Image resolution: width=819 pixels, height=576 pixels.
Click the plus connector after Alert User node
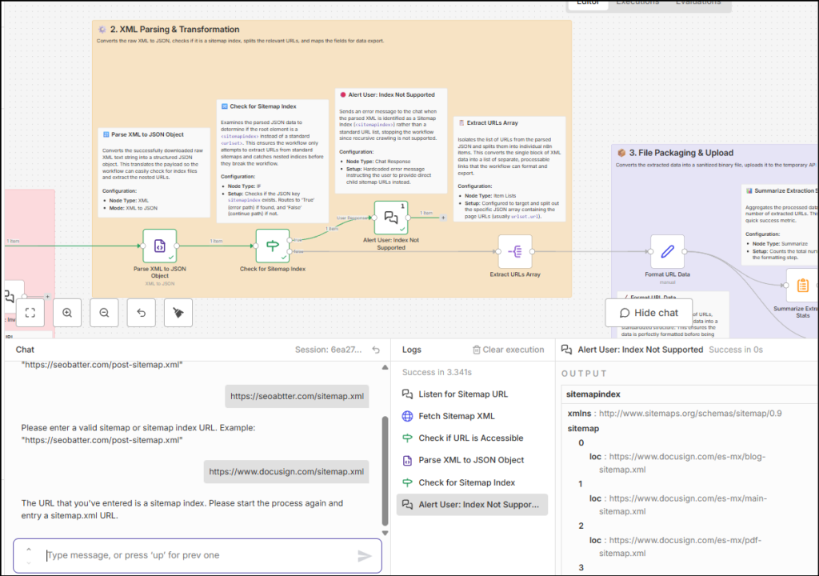[443, 218]
